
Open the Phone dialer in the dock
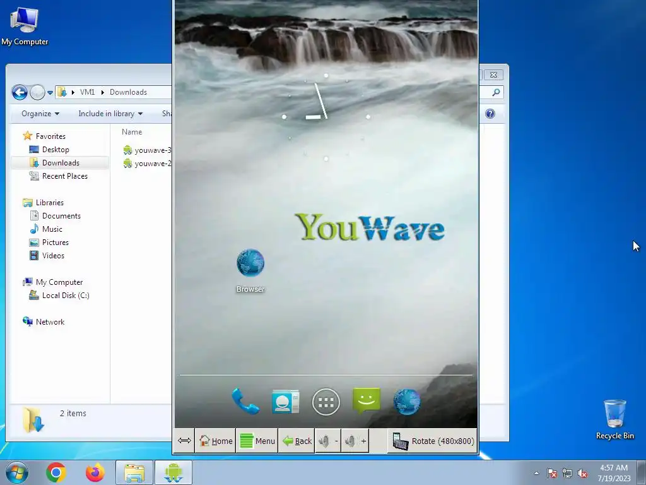245,401
